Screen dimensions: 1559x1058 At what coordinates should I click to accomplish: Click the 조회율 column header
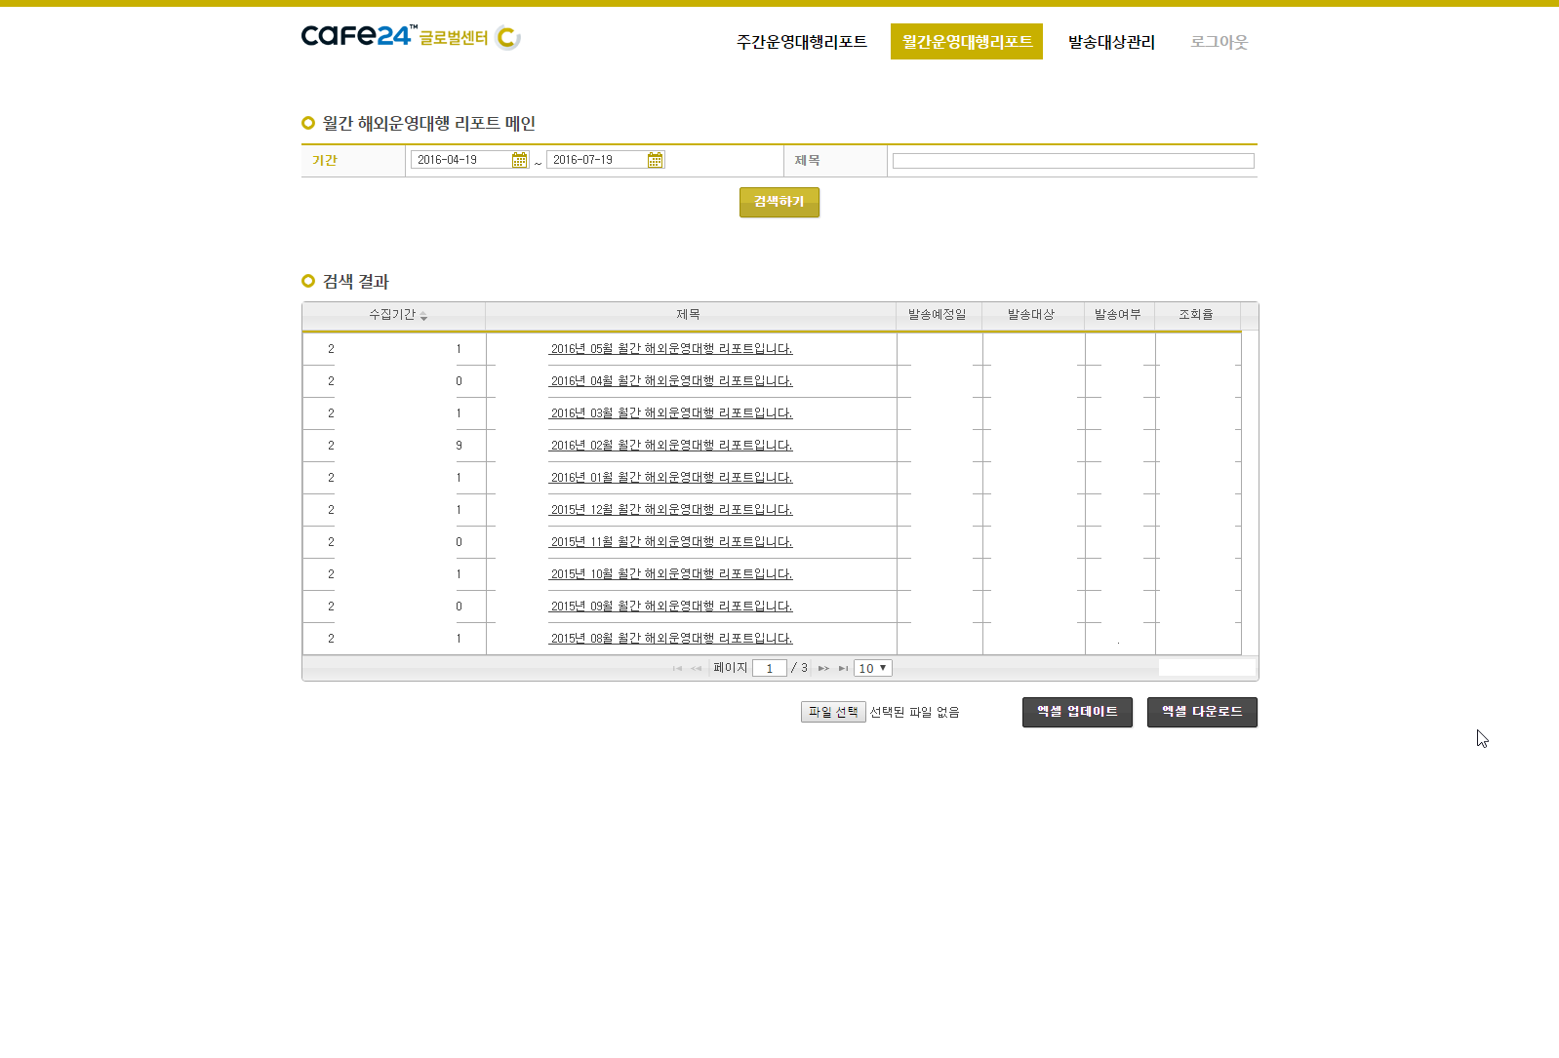pyautogui.click(x=1196, y=315)
